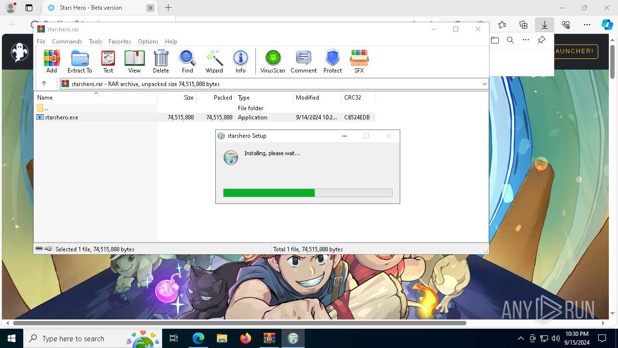618x348 pixels.
Task: Close the Stars Hero browser tab
Action: pos(151,8)
